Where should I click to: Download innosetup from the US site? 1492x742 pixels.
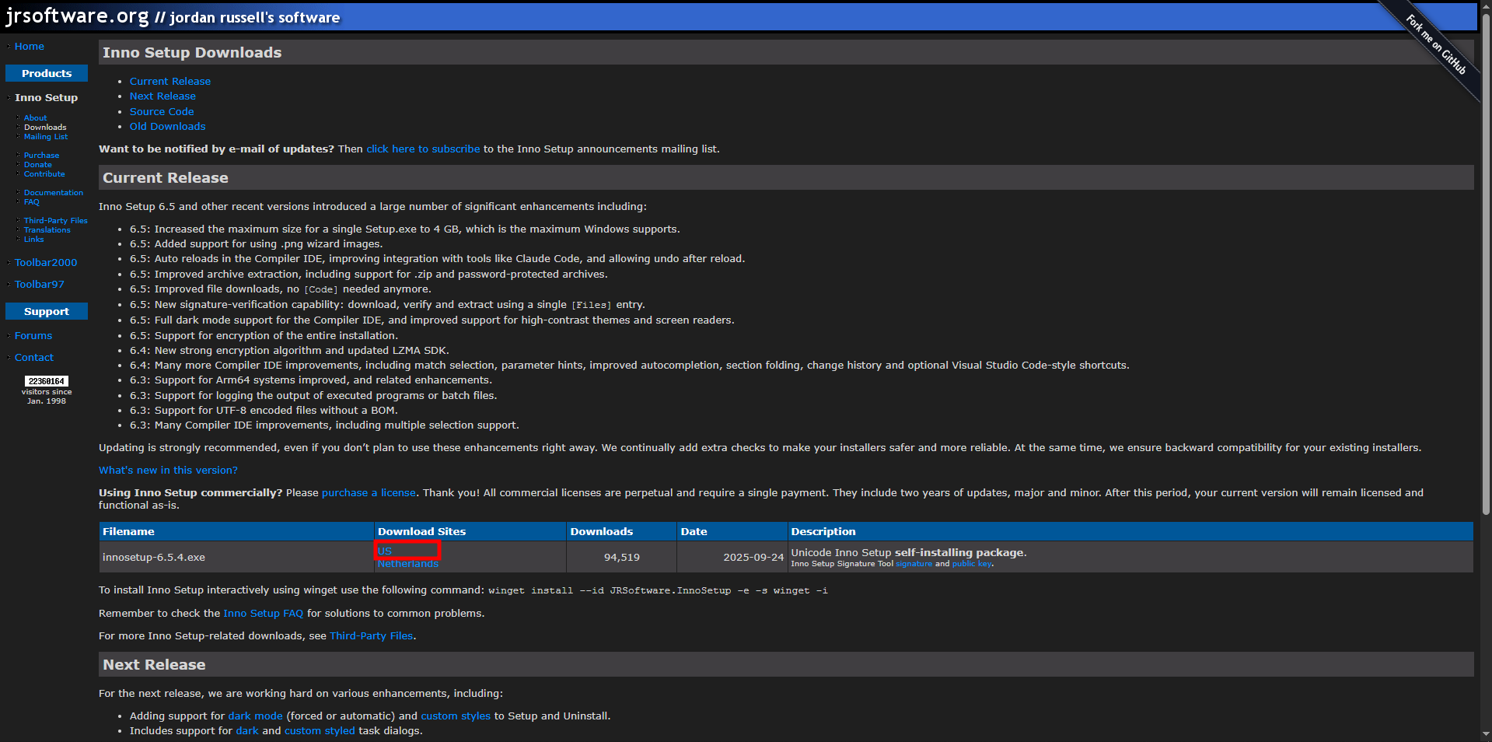[x=385, y=551]
